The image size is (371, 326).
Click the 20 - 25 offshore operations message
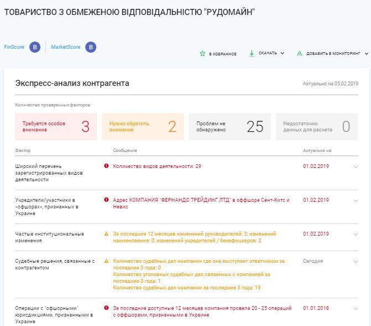(202, 312)
